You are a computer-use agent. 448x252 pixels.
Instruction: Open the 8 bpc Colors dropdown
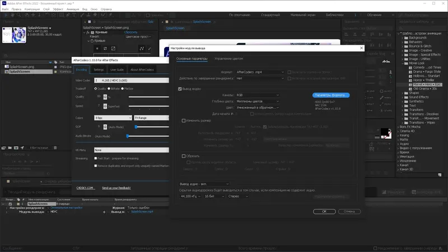click(113, 118)
